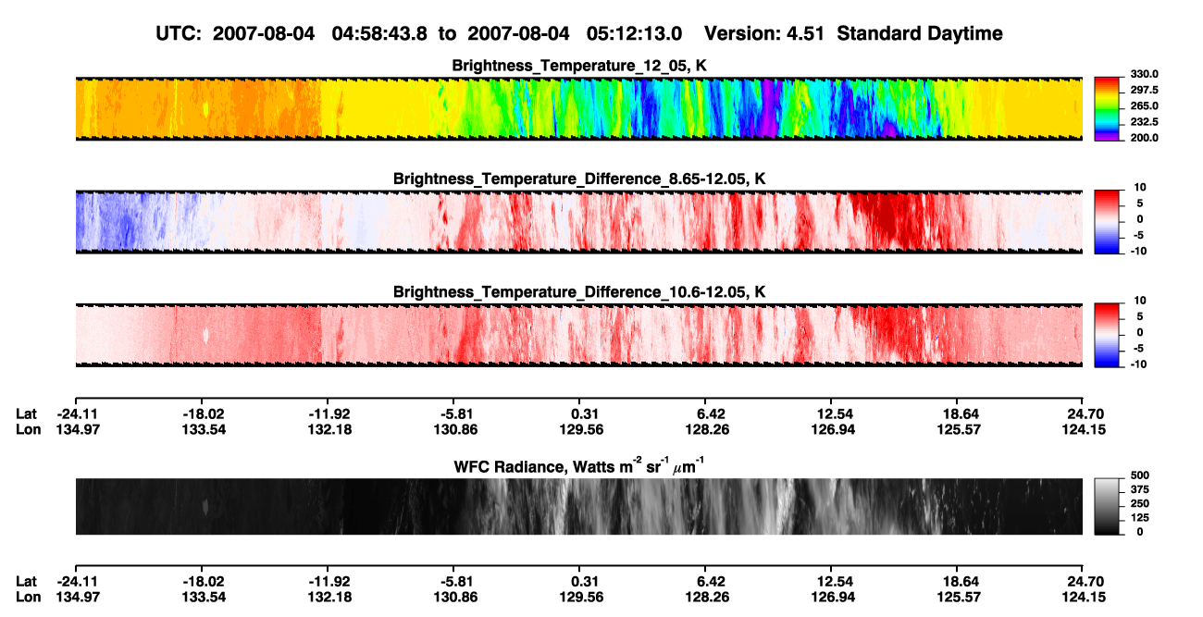This screenshot has height=617, width=1203.
Task: Click longitude '128.26' on the bottom axis below WFC image
Action: (706, 597)
